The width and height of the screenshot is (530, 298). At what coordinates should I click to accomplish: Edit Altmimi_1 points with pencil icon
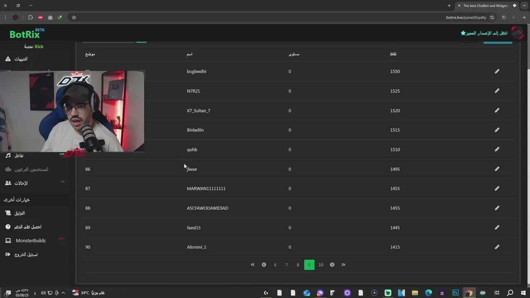tap(497, 247)
